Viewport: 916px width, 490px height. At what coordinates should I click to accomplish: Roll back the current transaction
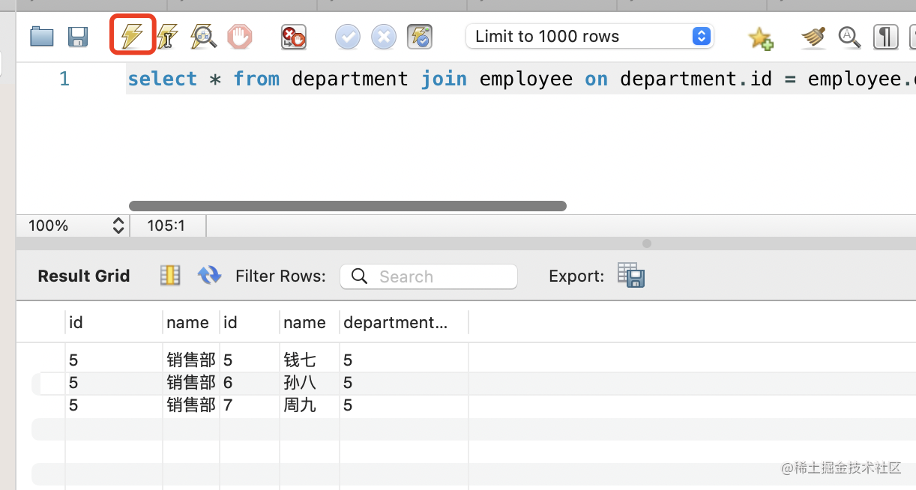click(383, 36)
